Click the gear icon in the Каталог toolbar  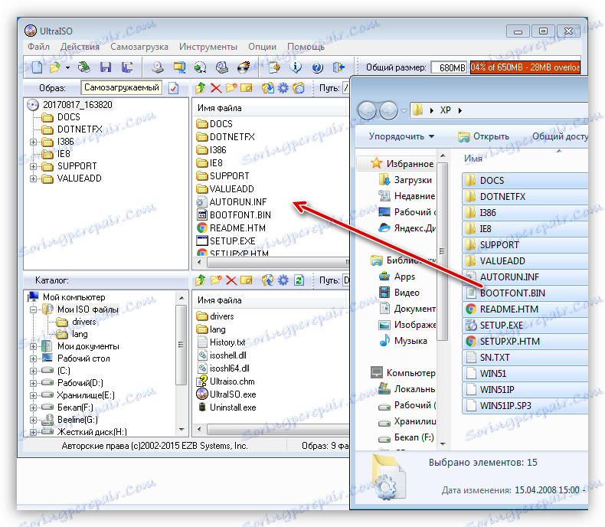point(283,280)
